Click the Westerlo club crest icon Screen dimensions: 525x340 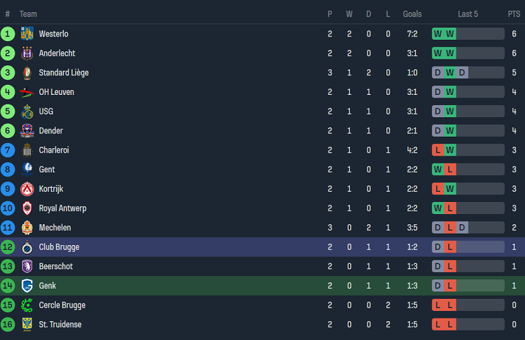pyautogui.click(x=27, y=34)
